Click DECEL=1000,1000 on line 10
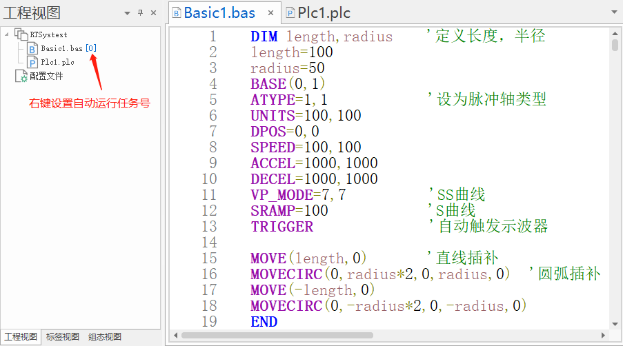The width and height of the screenshot is (623, 346). (x=314, y=179)
